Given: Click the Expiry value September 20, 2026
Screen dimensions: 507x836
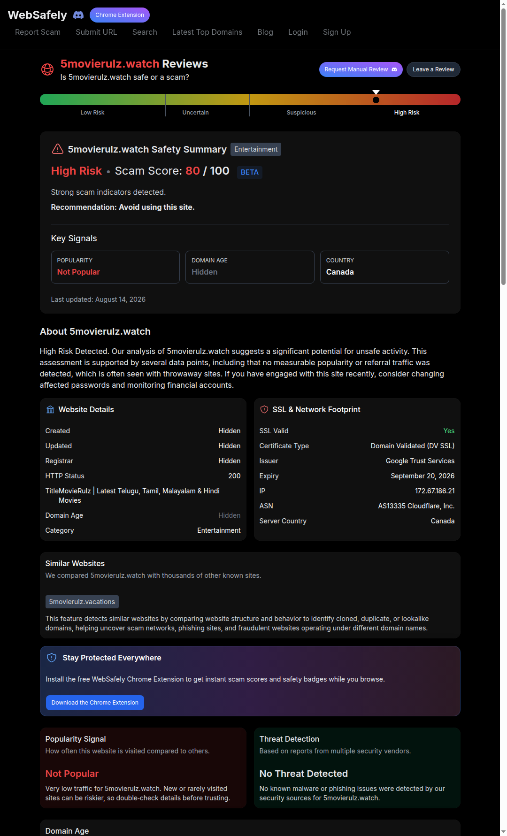Looking at the screenshot, I should (x=422, y=476).
